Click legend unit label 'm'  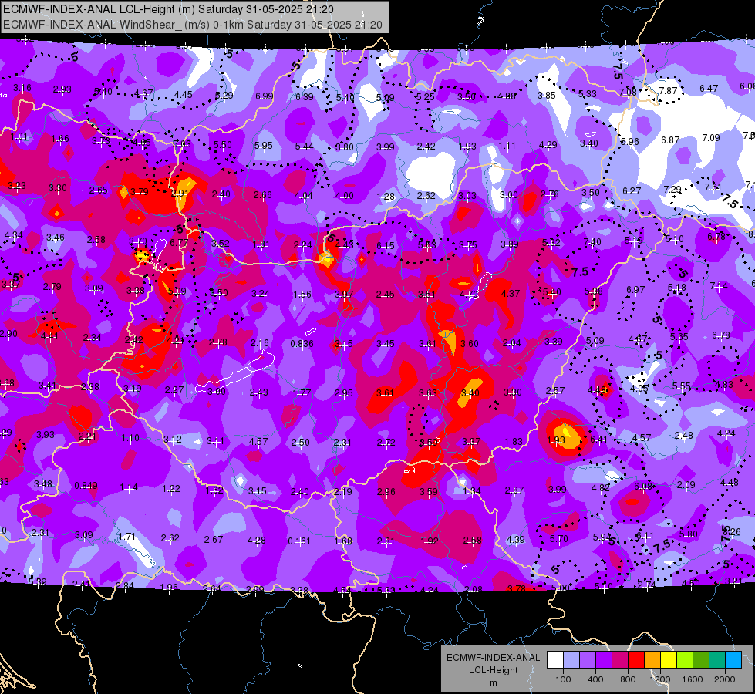(493, 682)
